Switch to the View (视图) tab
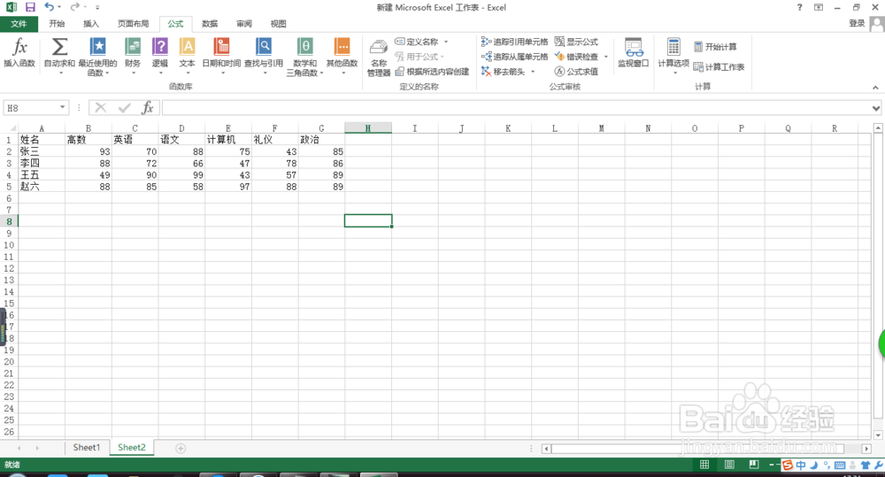The width and height of the screenshot is (885, 477). (278, 24)
